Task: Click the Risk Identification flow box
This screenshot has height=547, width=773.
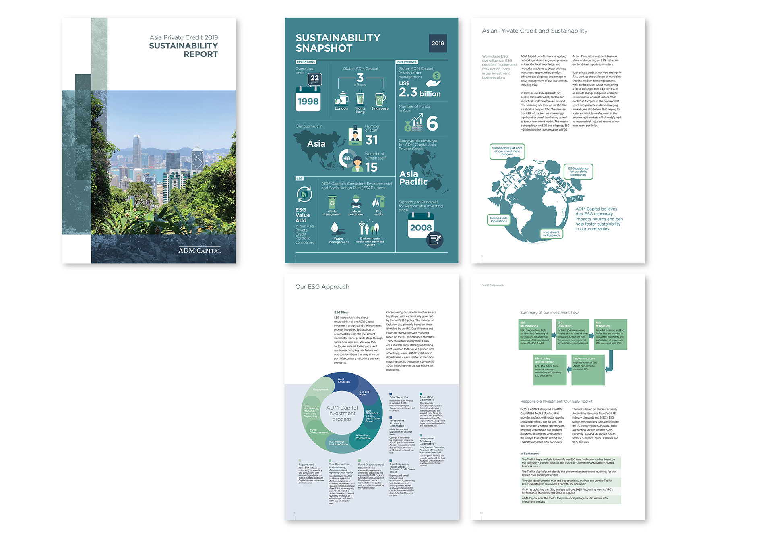Action: click(x=535, y=334)
